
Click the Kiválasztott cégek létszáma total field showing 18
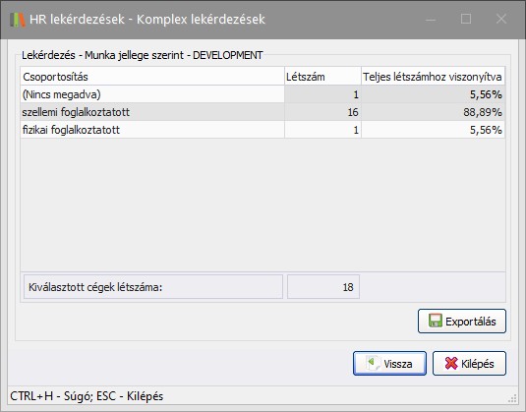pos(323,287)
